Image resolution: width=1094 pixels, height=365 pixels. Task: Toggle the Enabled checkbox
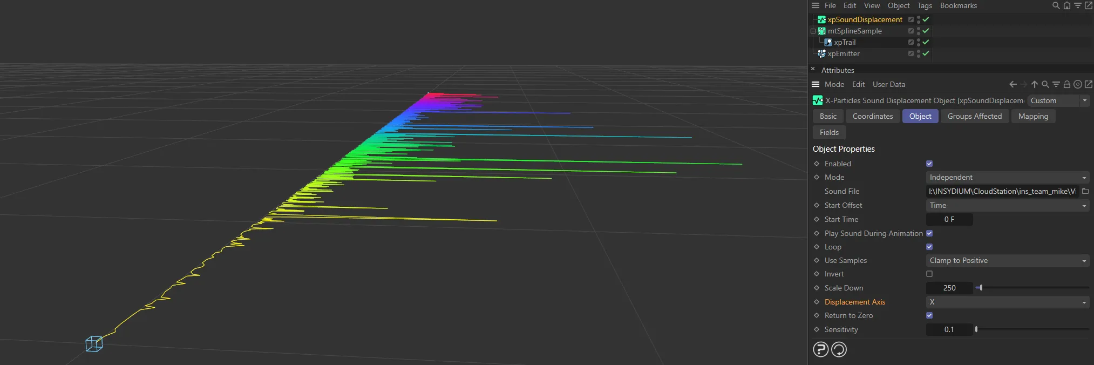[x=929, y=164]
